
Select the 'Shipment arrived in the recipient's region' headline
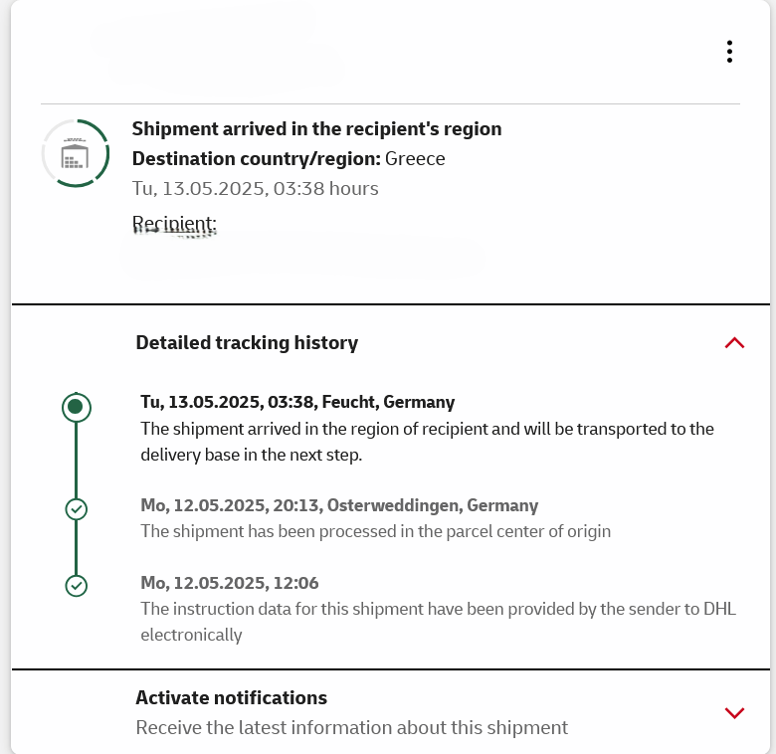[x=316, y=129]
